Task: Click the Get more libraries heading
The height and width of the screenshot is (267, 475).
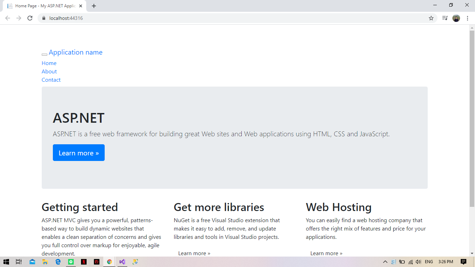Action: 219,207
